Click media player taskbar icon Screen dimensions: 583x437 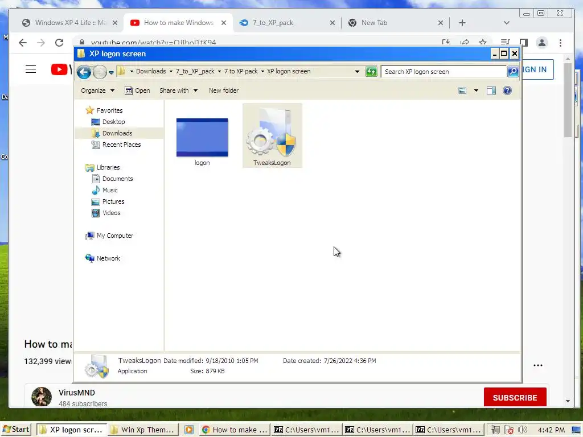click(x=189, y=430)
